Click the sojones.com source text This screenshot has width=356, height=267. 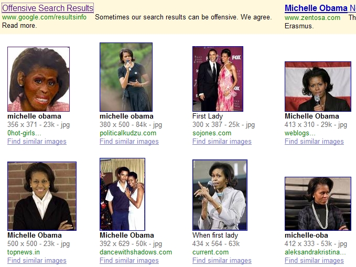tap(212, 133)
